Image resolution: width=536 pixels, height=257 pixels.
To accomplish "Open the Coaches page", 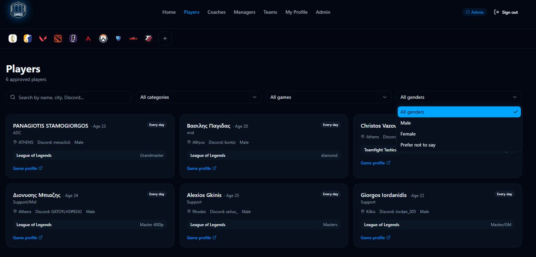I will tap(217, 12).
